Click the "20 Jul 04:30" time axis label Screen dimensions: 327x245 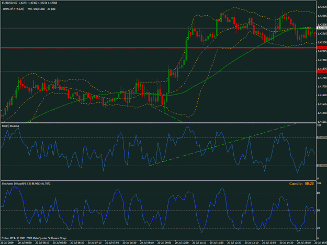point(25,243)
